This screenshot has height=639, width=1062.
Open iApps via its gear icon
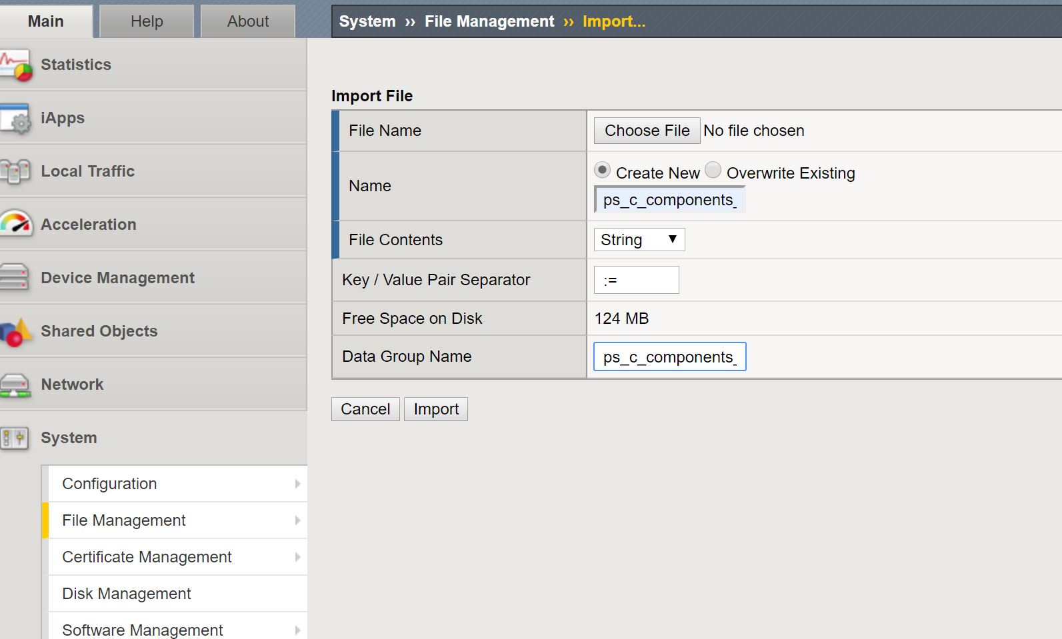coord(15,119)
